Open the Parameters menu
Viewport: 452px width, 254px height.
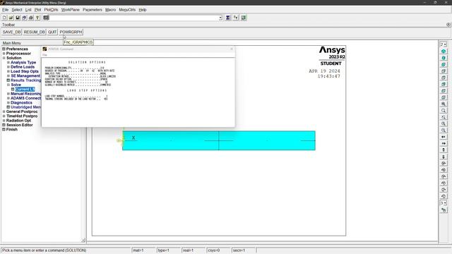pyautogui.click(x=93, y=10)
